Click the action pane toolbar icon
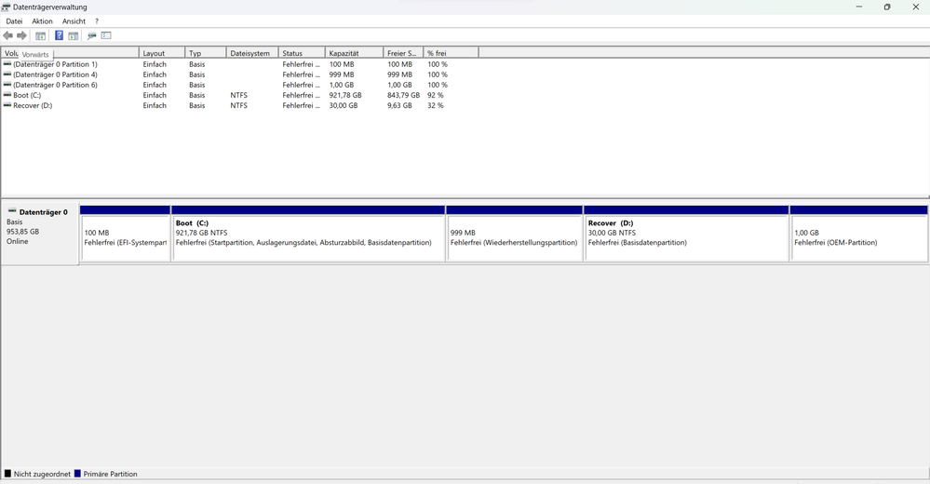Viewport: 930px width, 484px height. [x=73, y=36]
